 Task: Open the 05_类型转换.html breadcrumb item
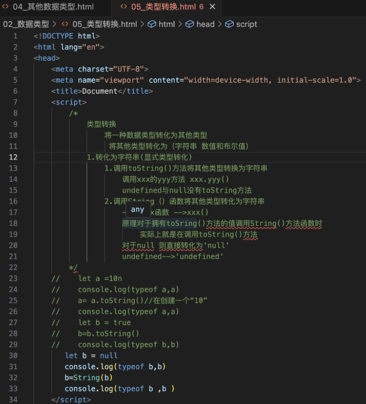(105, 24)
